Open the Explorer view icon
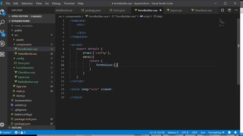Image resolution: width=243 pixels, height=136 pixels. click(x=3, y=12)
